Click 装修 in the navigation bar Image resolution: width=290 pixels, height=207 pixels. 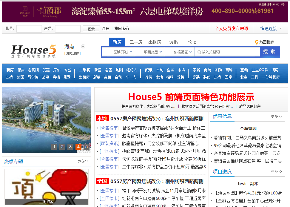[207, 77]
